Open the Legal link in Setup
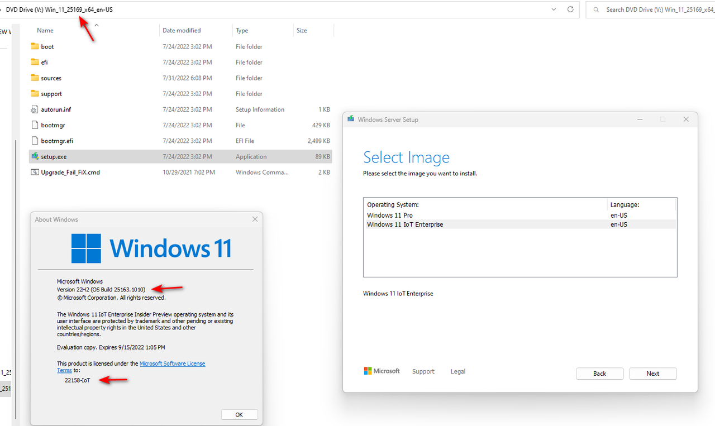The image size is (715, 426). (x=458, y=371)
